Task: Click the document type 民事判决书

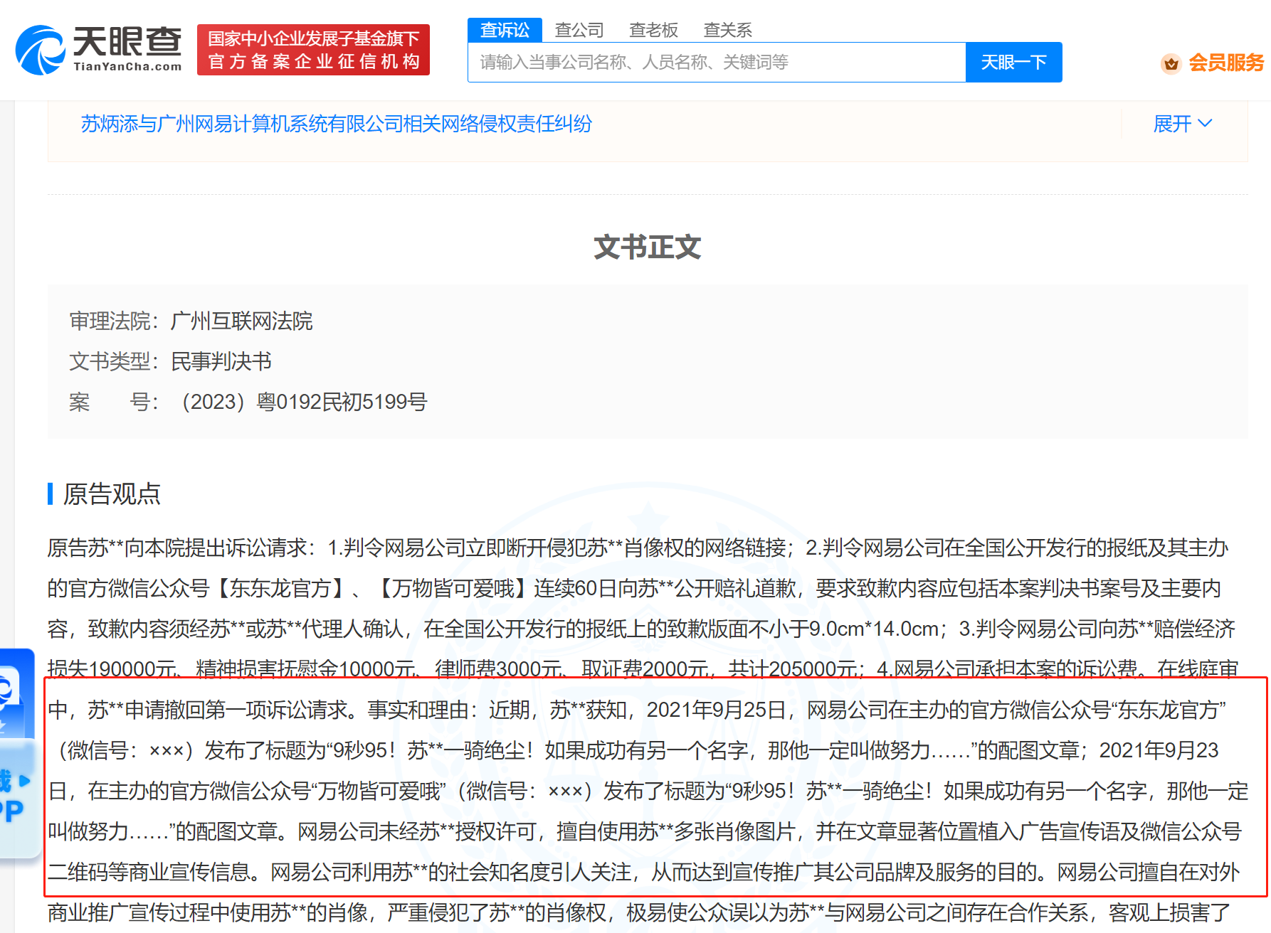Action: tap(221, 361)
